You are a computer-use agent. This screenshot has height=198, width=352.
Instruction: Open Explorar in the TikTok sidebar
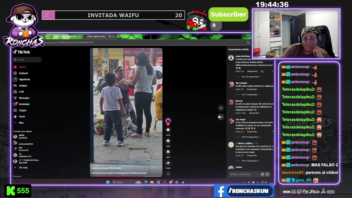(x=21, y=73)
